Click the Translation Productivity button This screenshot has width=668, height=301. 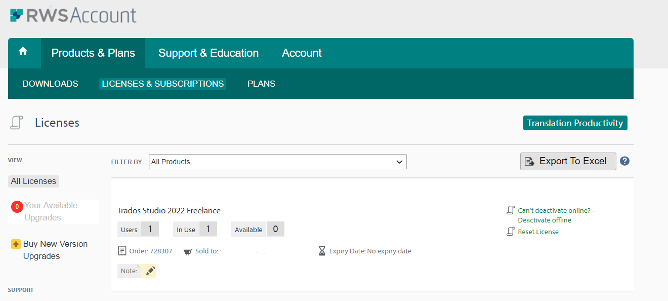pyautogui.click(x=575, y=123)
